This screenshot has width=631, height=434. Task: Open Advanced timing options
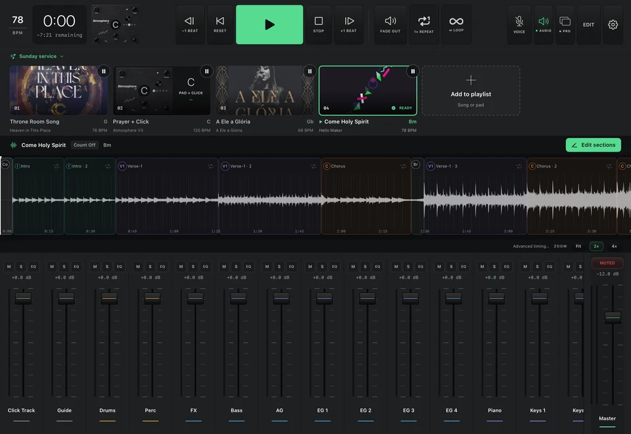coord(531,246)
